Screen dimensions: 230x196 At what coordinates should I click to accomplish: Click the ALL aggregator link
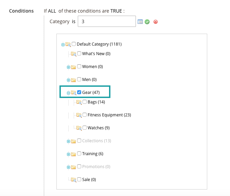52,11
